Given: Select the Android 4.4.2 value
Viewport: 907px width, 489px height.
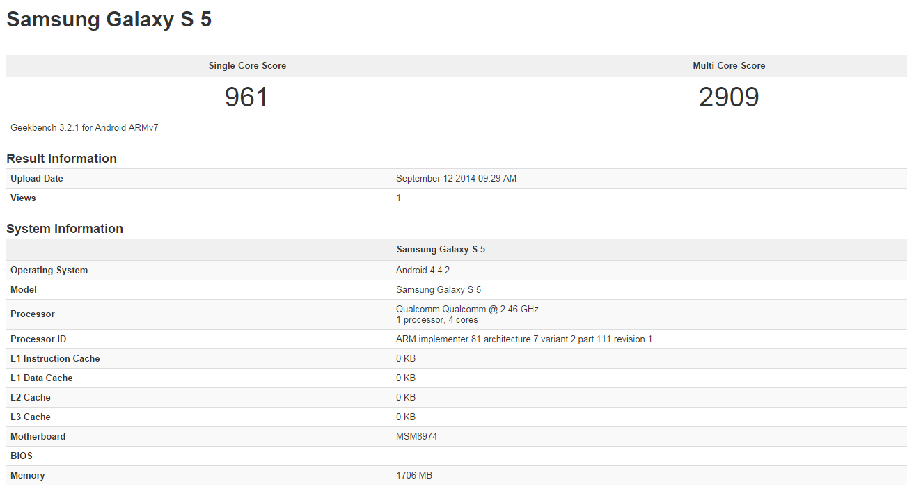Looking at the screenshot, I should click(x=423, y=271).
